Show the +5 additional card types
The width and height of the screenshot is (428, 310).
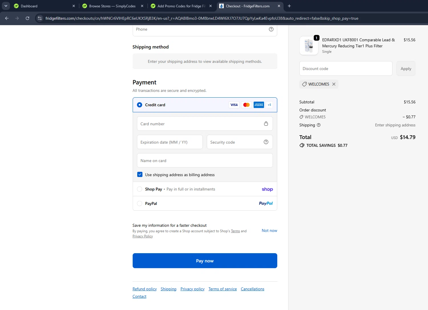tap(269, 105)
